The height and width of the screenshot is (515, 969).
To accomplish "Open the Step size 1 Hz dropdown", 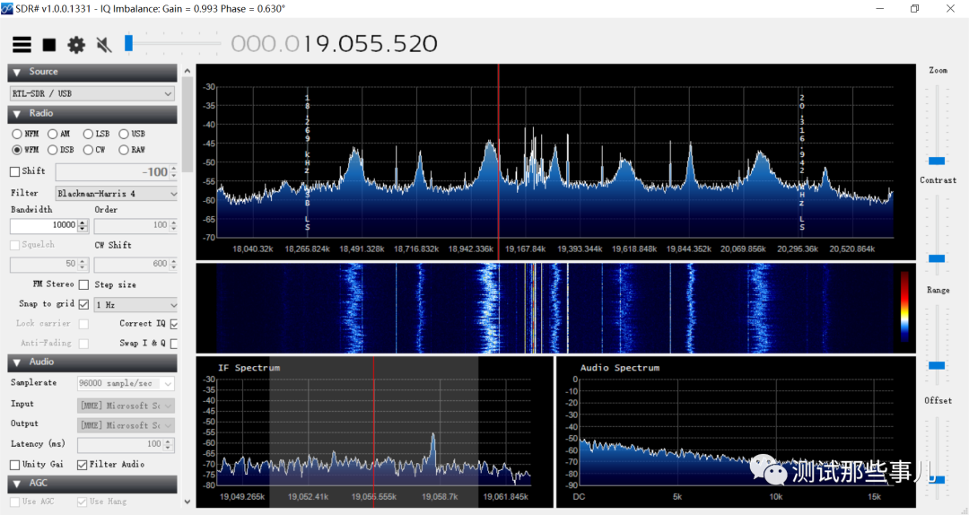I will coord(135,305).
